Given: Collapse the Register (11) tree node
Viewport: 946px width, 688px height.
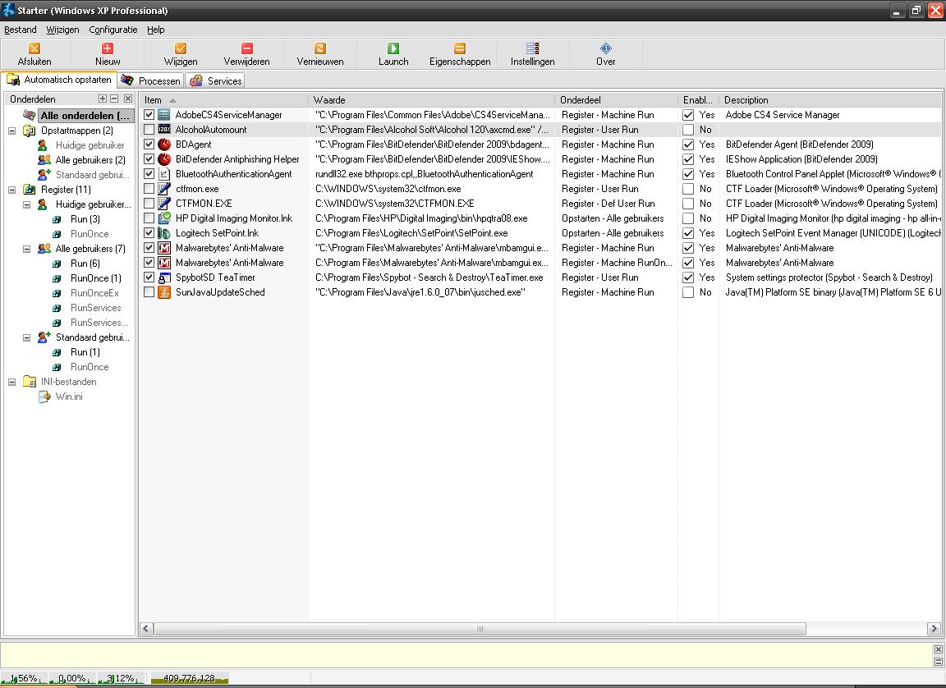Looking at the screenshot, I should [x=12, y=190].
